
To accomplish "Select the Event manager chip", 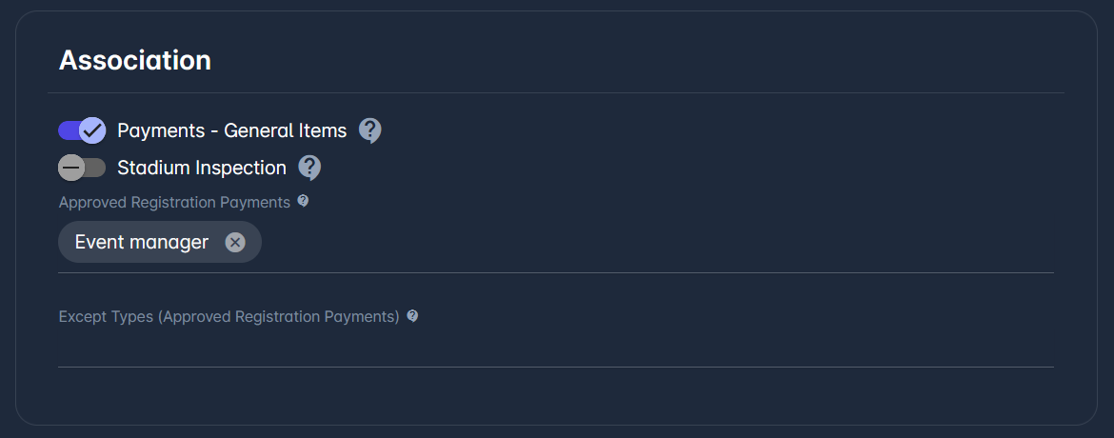I will point(142,243).
